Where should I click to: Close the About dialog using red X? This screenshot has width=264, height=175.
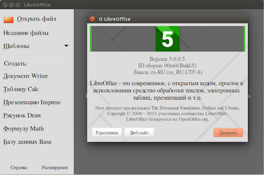click(92, 19)
